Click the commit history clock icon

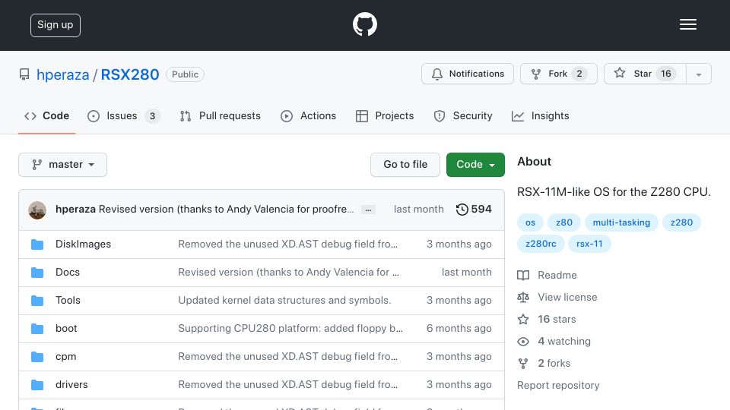click(462, 210)
